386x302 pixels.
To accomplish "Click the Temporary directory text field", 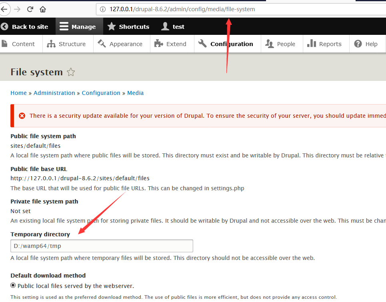I will (102, 246).
